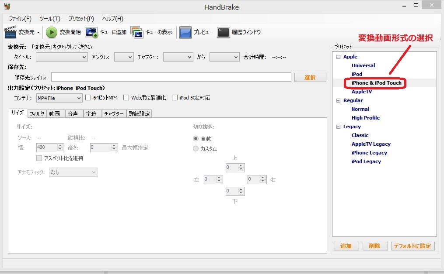This screenshot has height=274, width=444.
Task: Collapse the Apple preset group
Action: point(338,57)
